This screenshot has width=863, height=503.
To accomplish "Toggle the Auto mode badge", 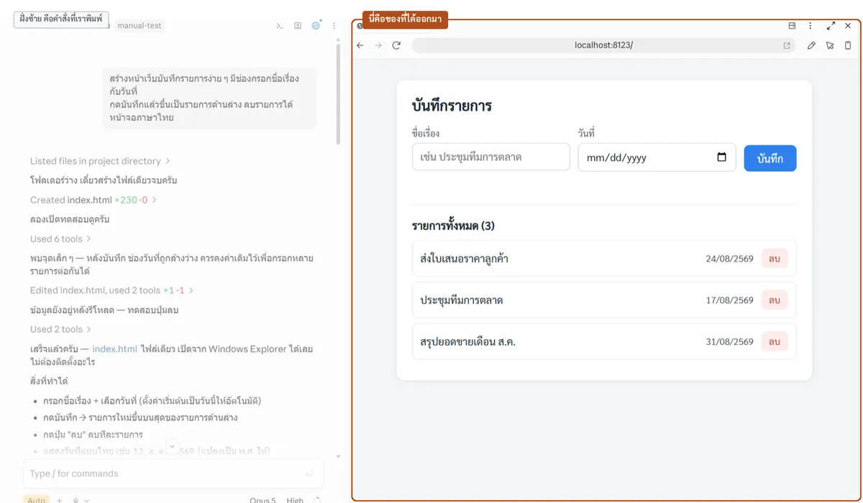I will [37, 499].
